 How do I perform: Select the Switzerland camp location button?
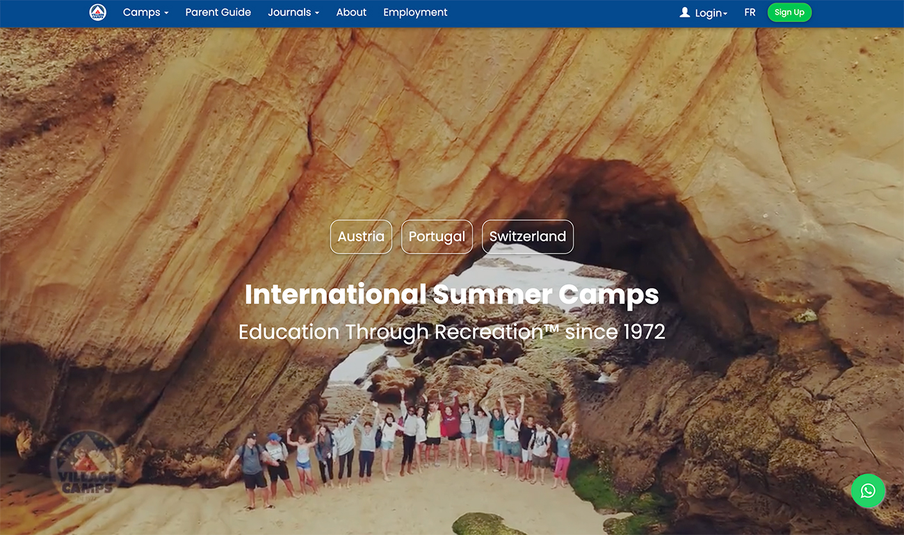click(x=528, y=237)
